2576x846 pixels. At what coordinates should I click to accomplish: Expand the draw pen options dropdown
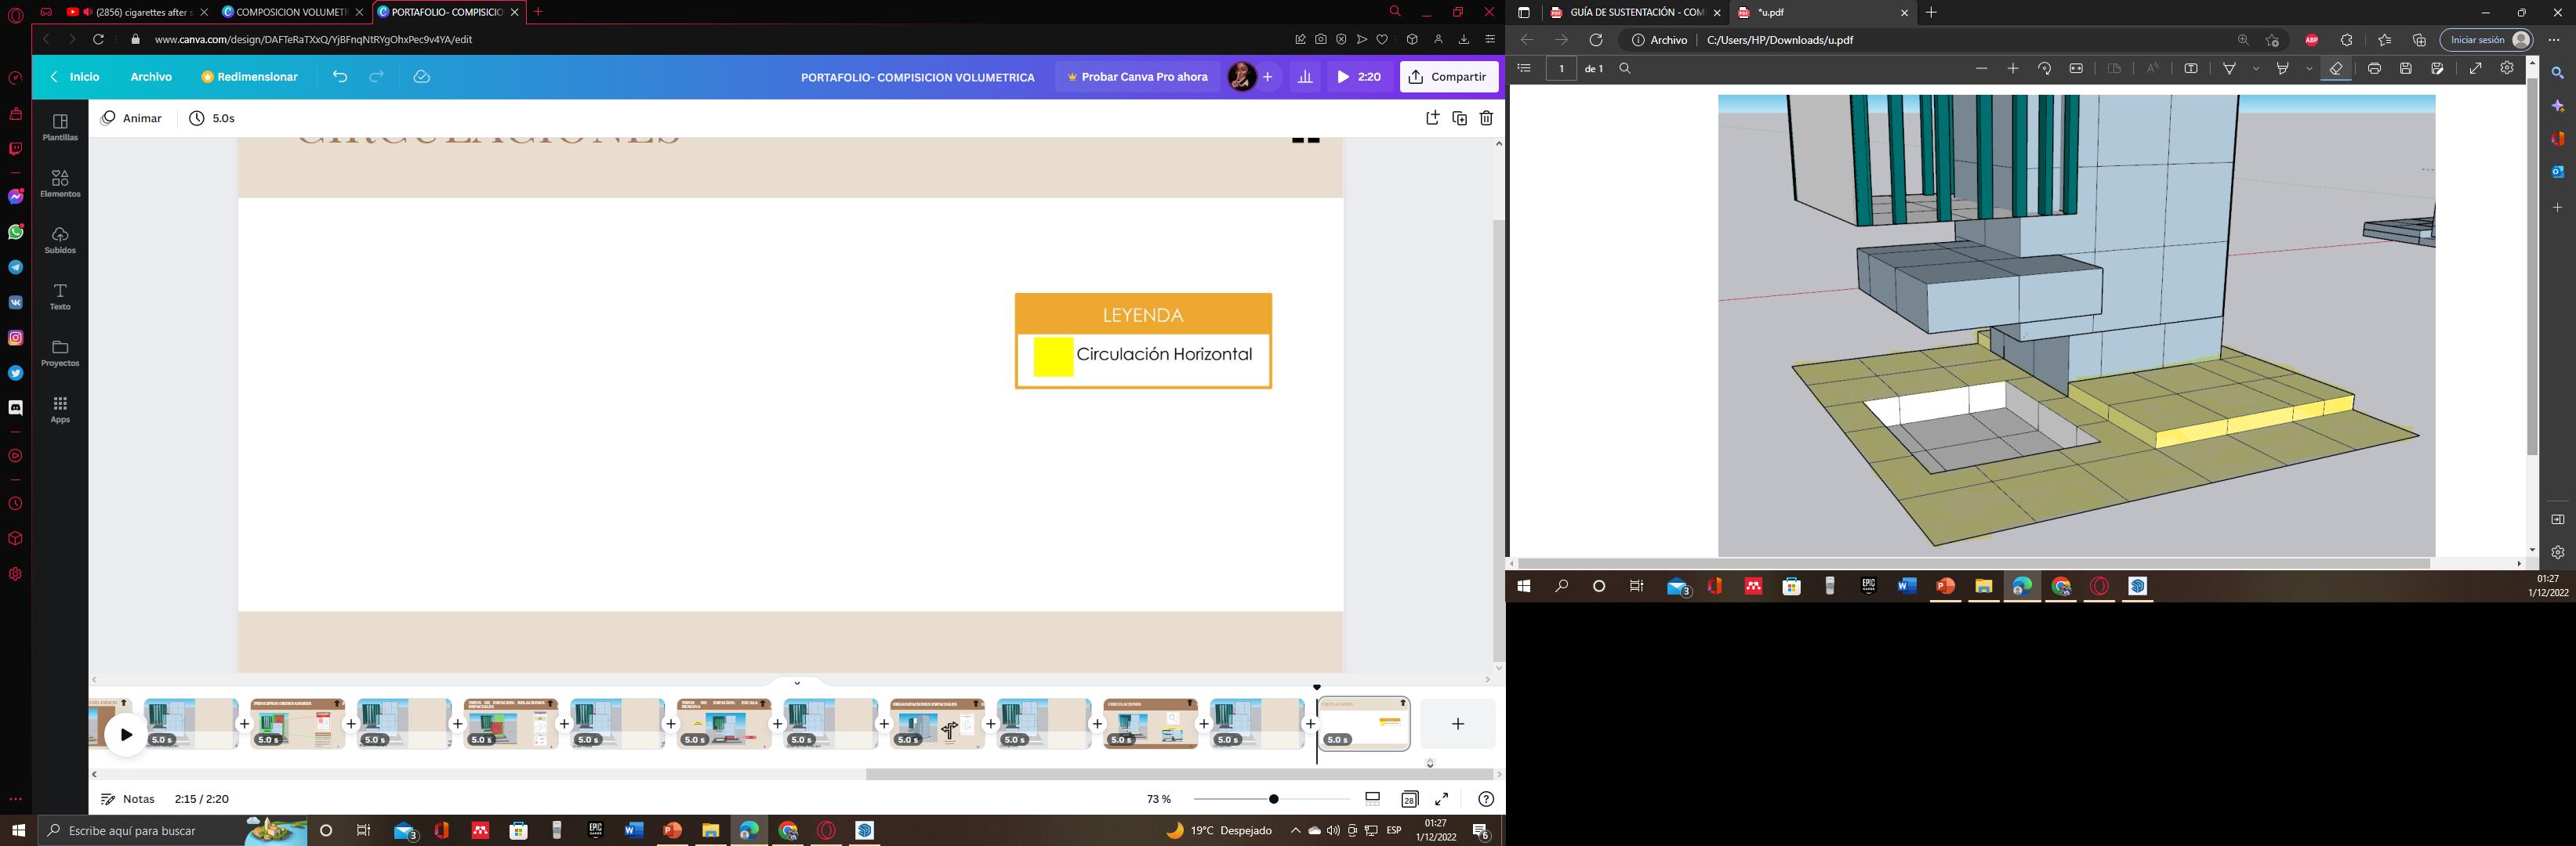pyautogui.click(x=2256, y=68)
